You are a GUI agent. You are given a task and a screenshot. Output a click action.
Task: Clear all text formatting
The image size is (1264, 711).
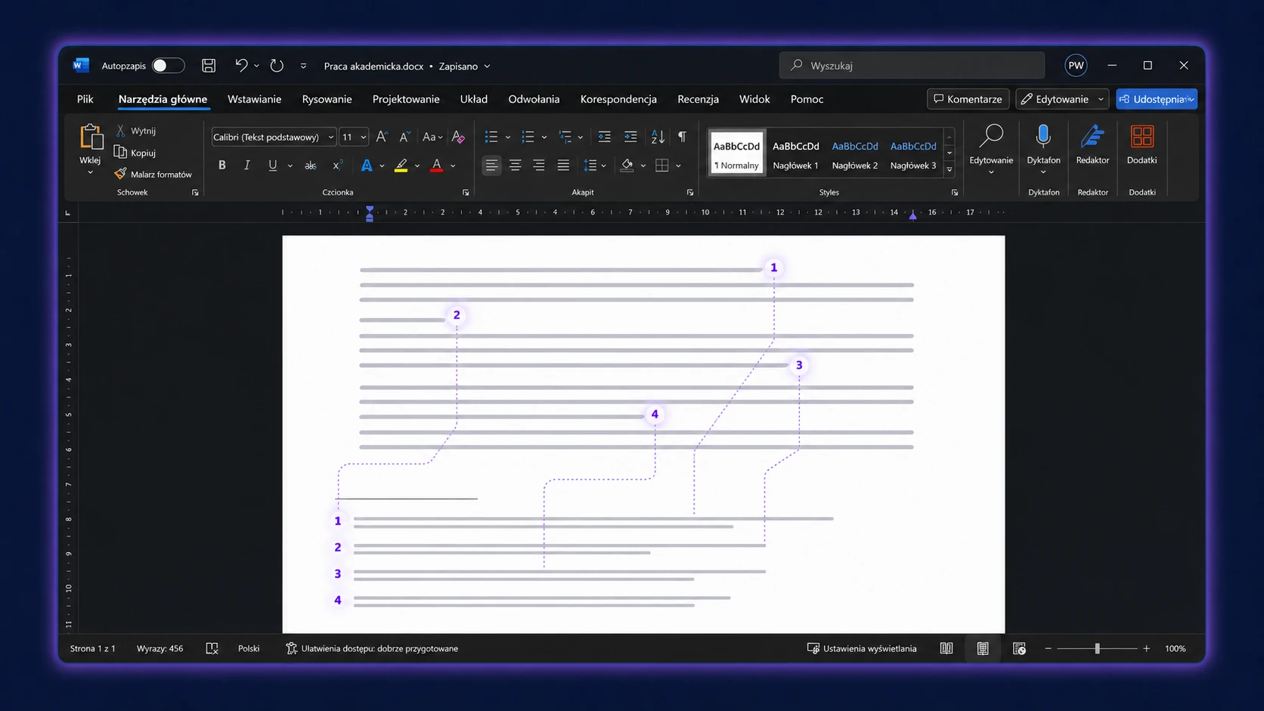458,137
